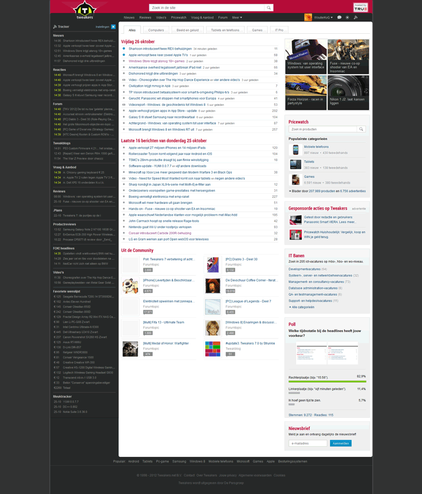Click the site search magnifier icon
Image resolution: width=422 pixels, height=494 pixels.
click(x=269, y=8)
